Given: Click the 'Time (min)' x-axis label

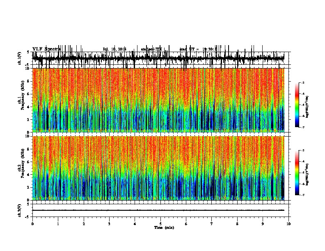Looking at the screenshot, I should [164, 228].
